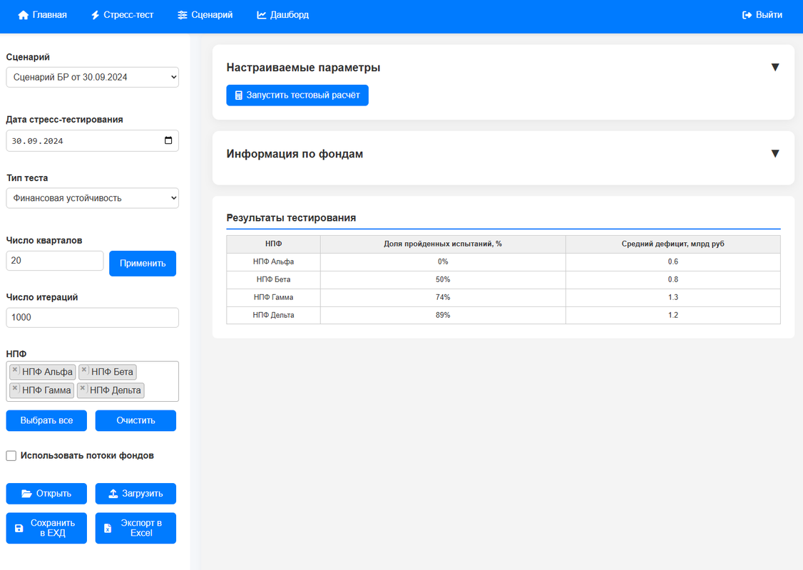This screenshot has height=570, width=803.
Task: Click the Экспорт в Excel button
Action: pyautogui.click(x=135, y=528)
